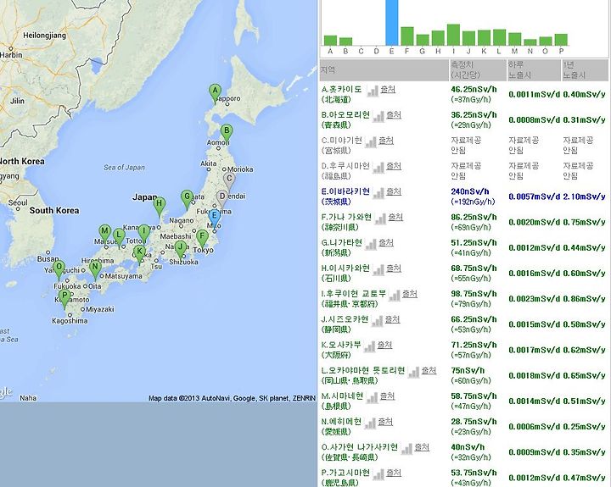Click the 측정치 (시간당) column header
The image size is (611, 487).
tap(478, 70)
